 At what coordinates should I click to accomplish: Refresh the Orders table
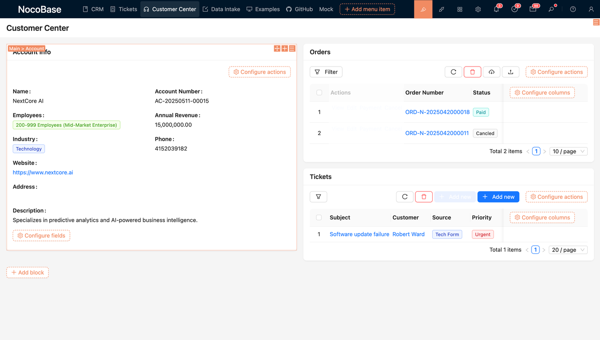coord(453,72)
